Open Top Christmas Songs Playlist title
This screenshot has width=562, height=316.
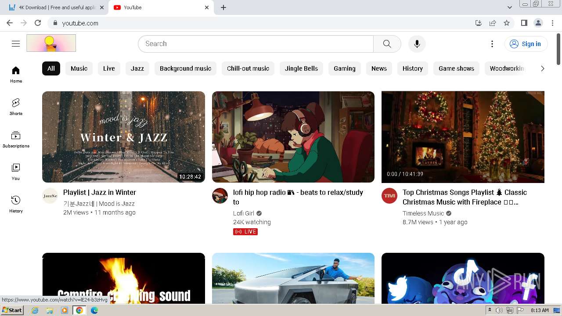tap(465, 197)
